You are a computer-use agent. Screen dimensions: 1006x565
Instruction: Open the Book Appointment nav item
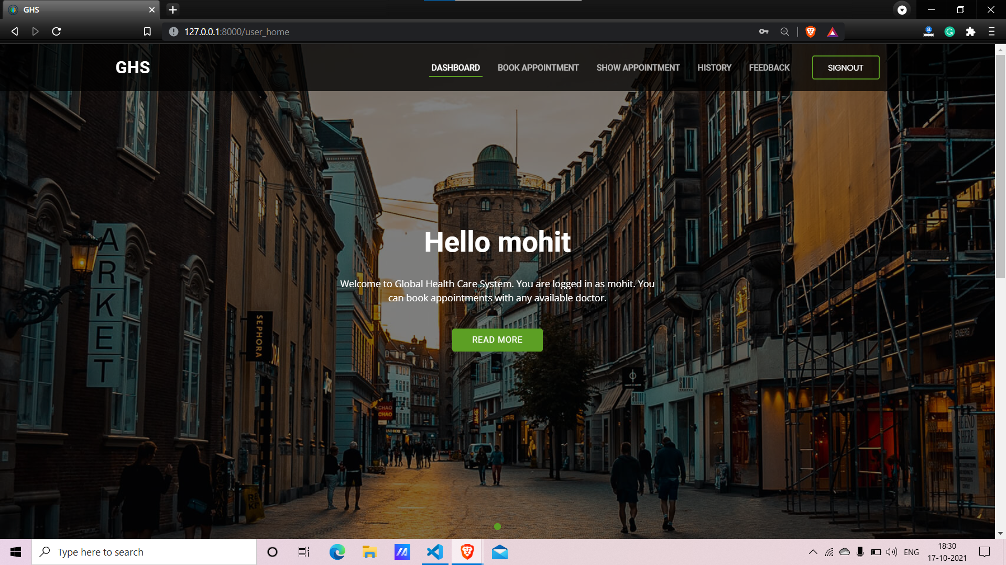[x=538, y=68]
